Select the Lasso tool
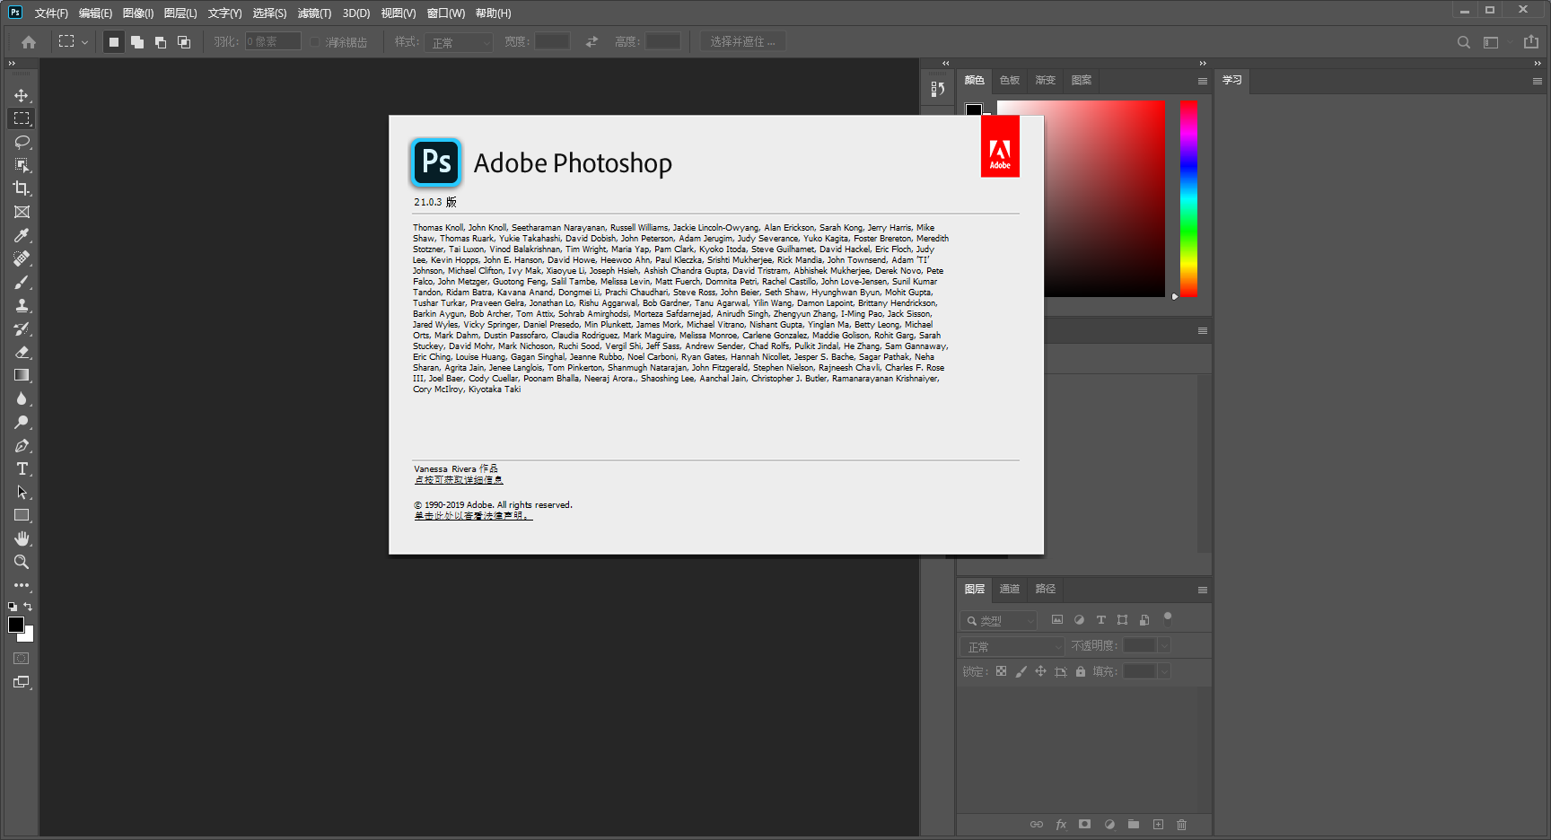 (22, 142)
